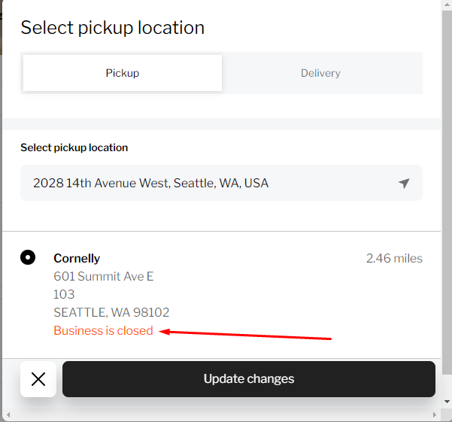Click the Cornelly location name
This screenshot has height=422, width=452.
pyautogui.click(x=77, y=258)
